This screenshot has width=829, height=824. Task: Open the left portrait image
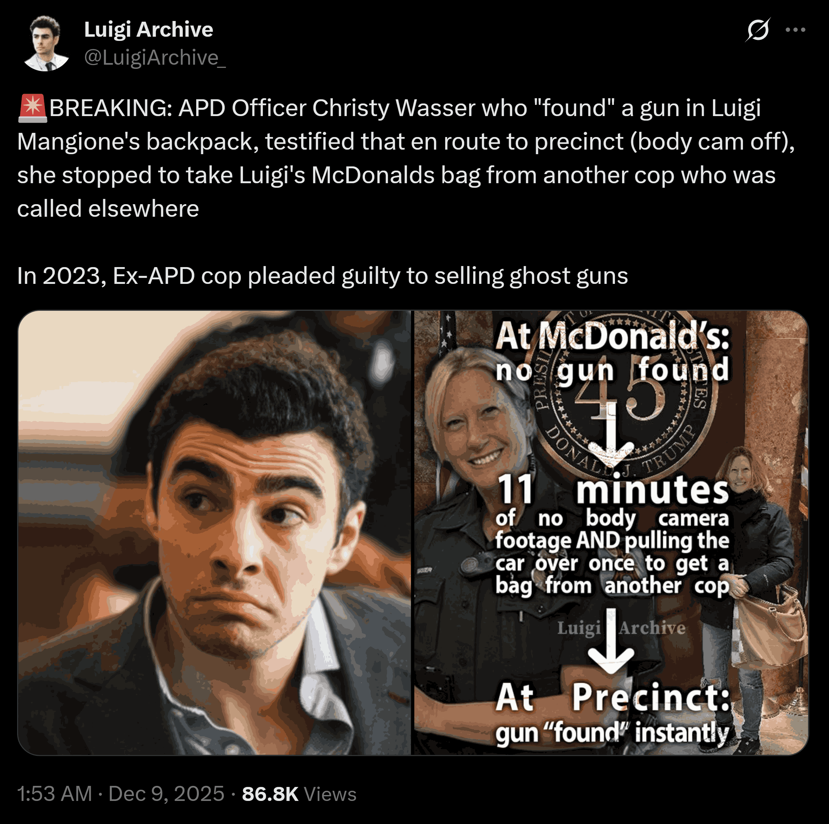pos(214,533)
